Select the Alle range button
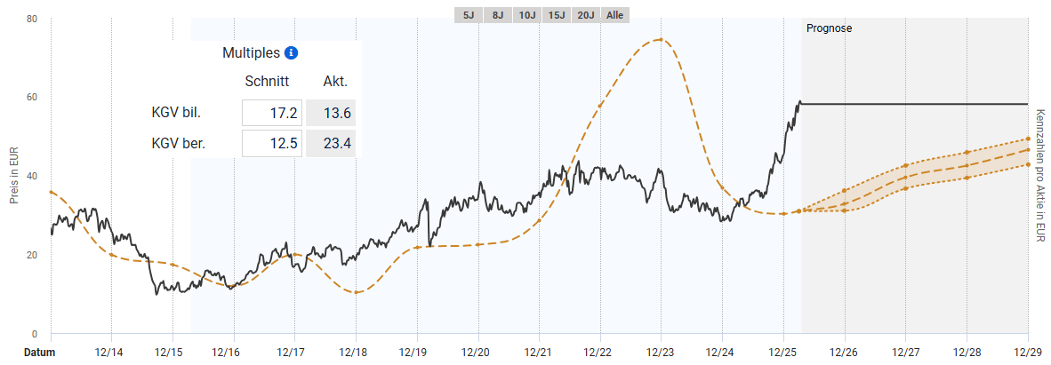The image size is (1051, 365). [614, 15]
